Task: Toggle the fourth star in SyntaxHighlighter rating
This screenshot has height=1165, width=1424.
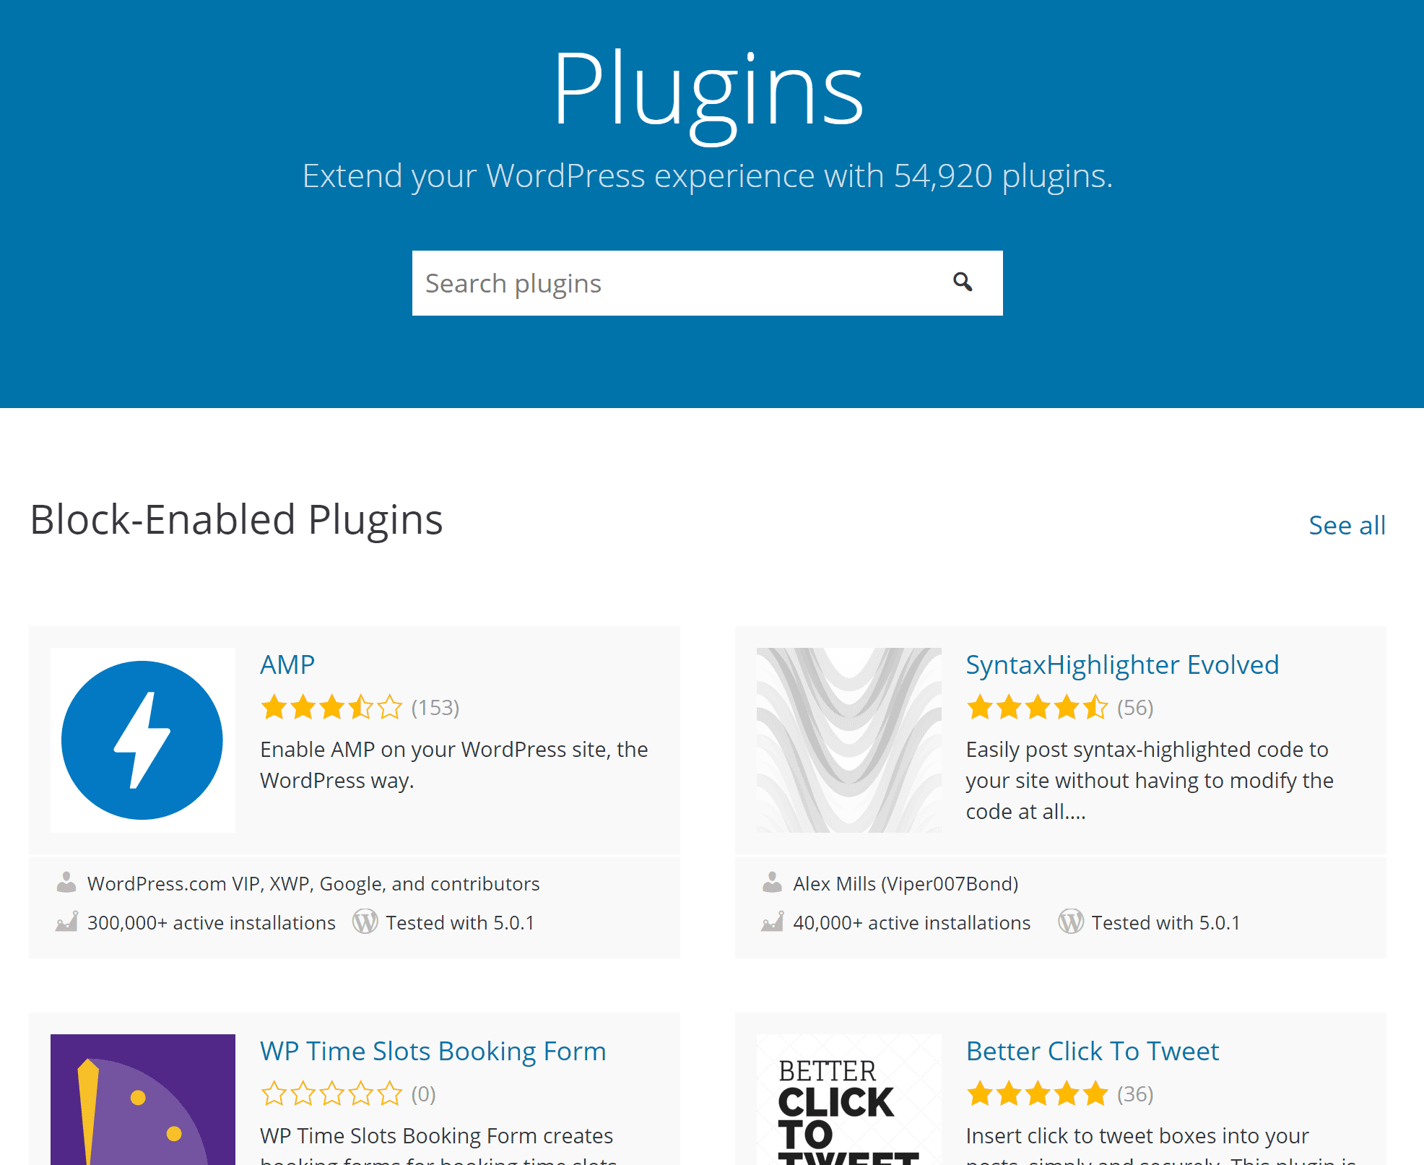Action: click(x=1063, y=706)
